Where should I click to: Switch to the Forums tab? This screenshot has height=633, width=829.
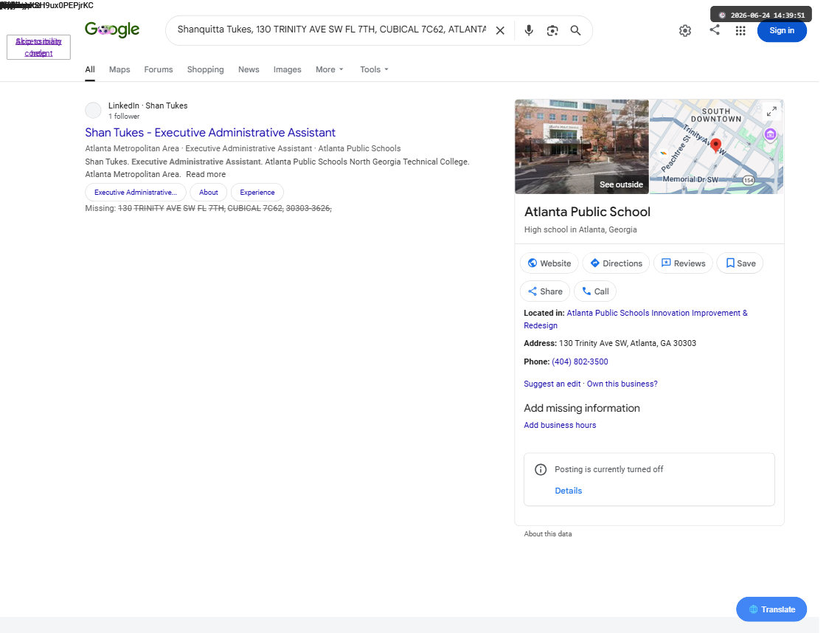tap(159, 69)
